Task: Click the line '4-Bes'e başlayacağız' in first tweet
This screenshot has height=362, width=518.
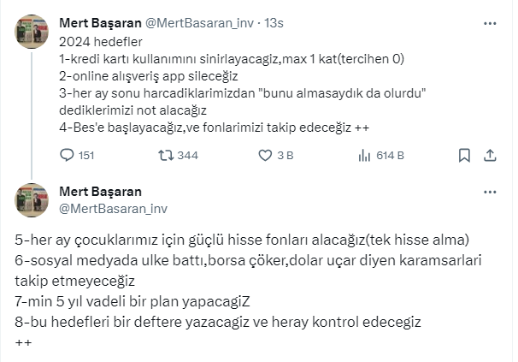Action: coord(214,128)
